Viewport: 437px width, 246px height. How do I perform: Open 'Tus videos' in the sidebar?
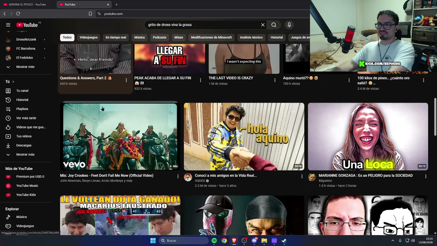[26, 136]
